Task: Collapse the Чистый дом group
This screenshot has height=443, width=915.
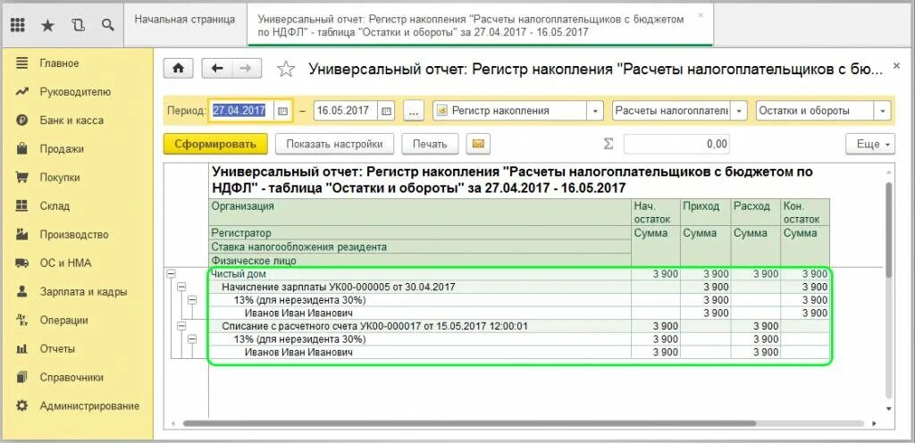Action: (x=171, y=274)
